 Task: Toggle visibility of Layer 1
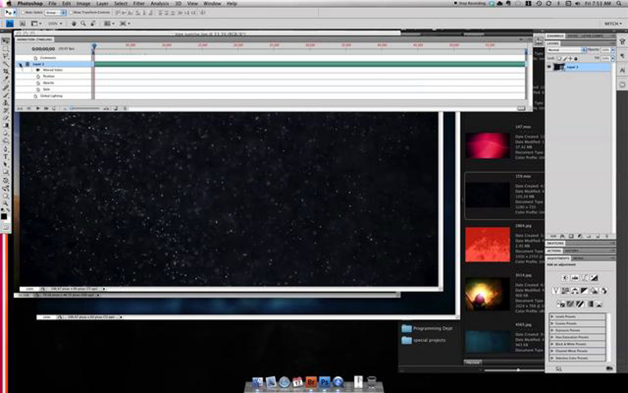(549, 67)
